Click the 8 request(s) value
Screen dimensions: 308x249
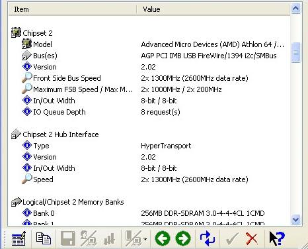pyautogui.click(x=161, y=112)
